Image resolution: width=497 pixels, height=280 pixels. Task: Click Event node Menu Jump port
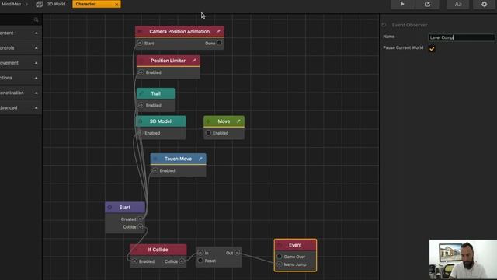(280, 264)
